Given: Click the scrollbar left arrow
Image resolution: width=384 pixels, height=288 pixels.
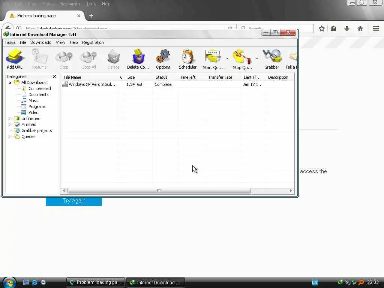Looking at the screenshot, I should point(64,190).
